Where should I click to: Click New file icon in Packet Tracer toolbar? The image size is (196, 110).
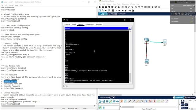click(x=100, y=7)
